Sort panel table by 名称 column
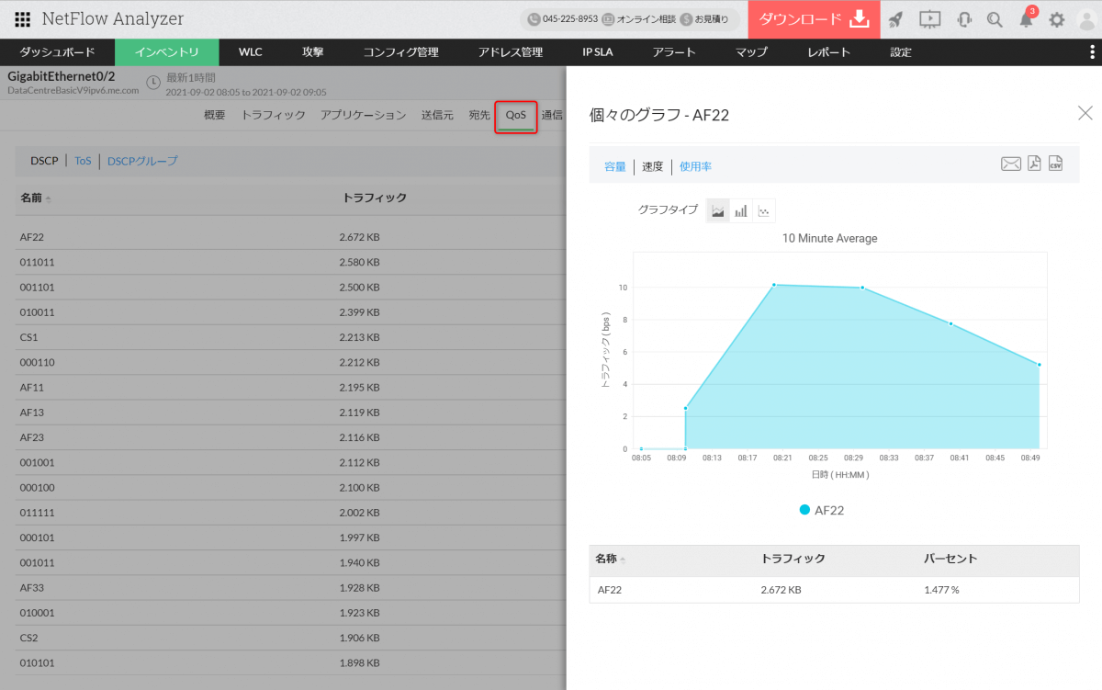This screenshot has width=1102, height=690. 606,559
